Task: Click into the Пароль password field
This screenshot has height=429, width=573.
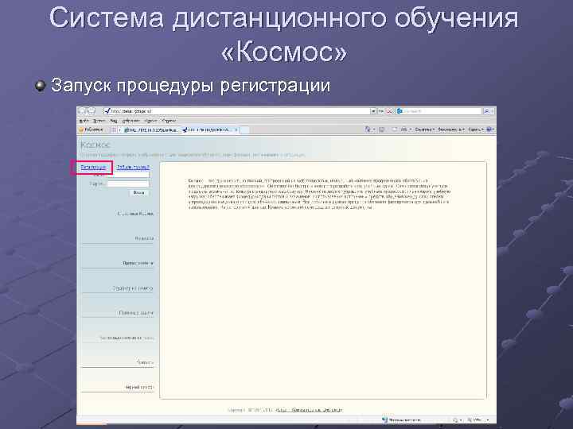Action: pyautogui.click(x=128, y=184)
